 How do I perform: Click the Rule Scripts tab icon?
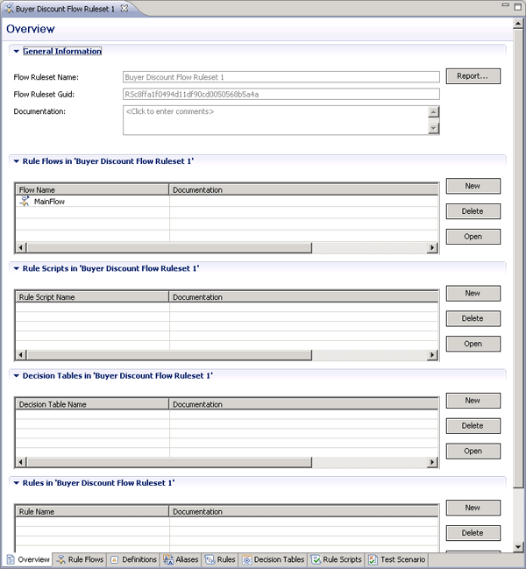pos(316,559)
